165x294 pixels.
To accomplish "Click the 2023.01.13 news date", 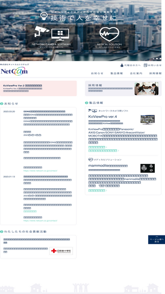I will [x=9, y=177].
